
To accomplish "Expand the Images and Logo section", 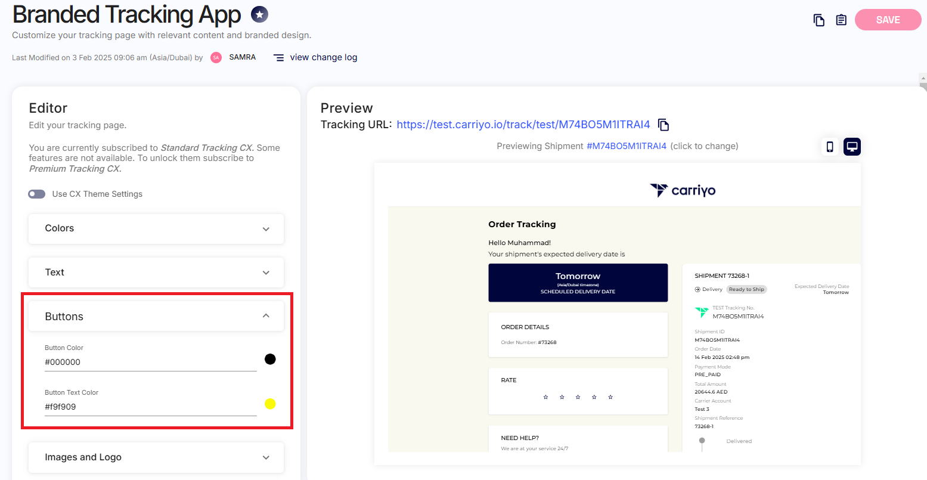I will [x=156, y=457].
